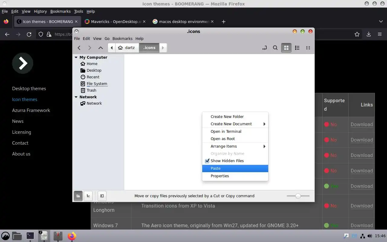Screen dimensions: 387x242
Task: Bookmark this page with star
Action: 357,34
